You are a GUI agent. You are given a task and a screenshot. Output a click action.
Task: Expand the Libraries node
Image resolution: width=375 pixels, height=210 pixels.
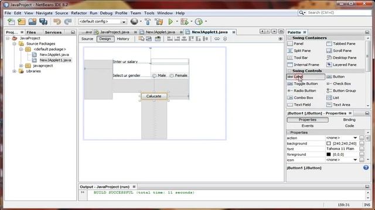pyautogui.click(x=14, y=71)
